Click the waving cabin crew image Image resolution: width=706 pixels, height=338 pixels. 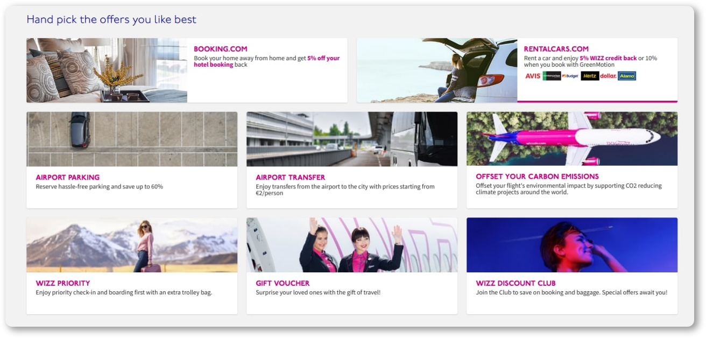[x=352, y=245]
